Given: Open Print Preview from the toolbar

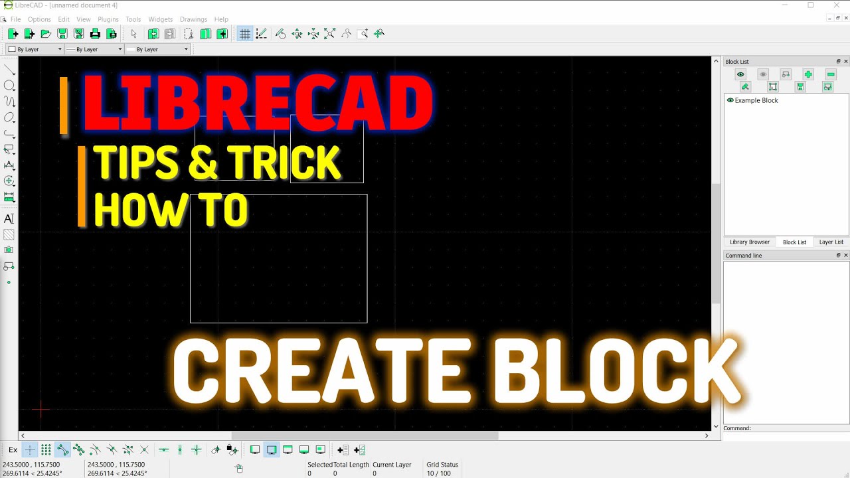Looking at the screenshot, I should [112, 34].
